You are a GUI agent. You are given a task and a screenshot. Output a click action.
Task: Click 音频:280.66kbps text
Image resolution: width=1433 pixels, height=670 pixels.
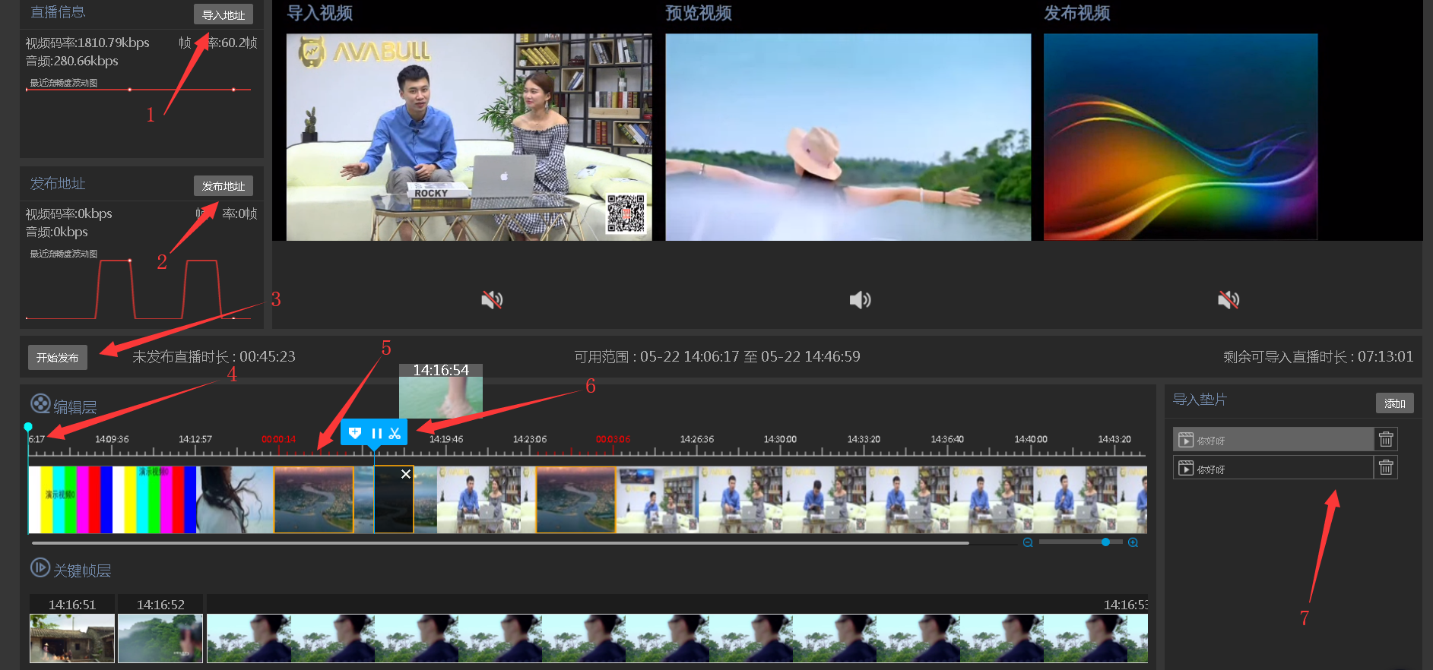pos(72,61)
